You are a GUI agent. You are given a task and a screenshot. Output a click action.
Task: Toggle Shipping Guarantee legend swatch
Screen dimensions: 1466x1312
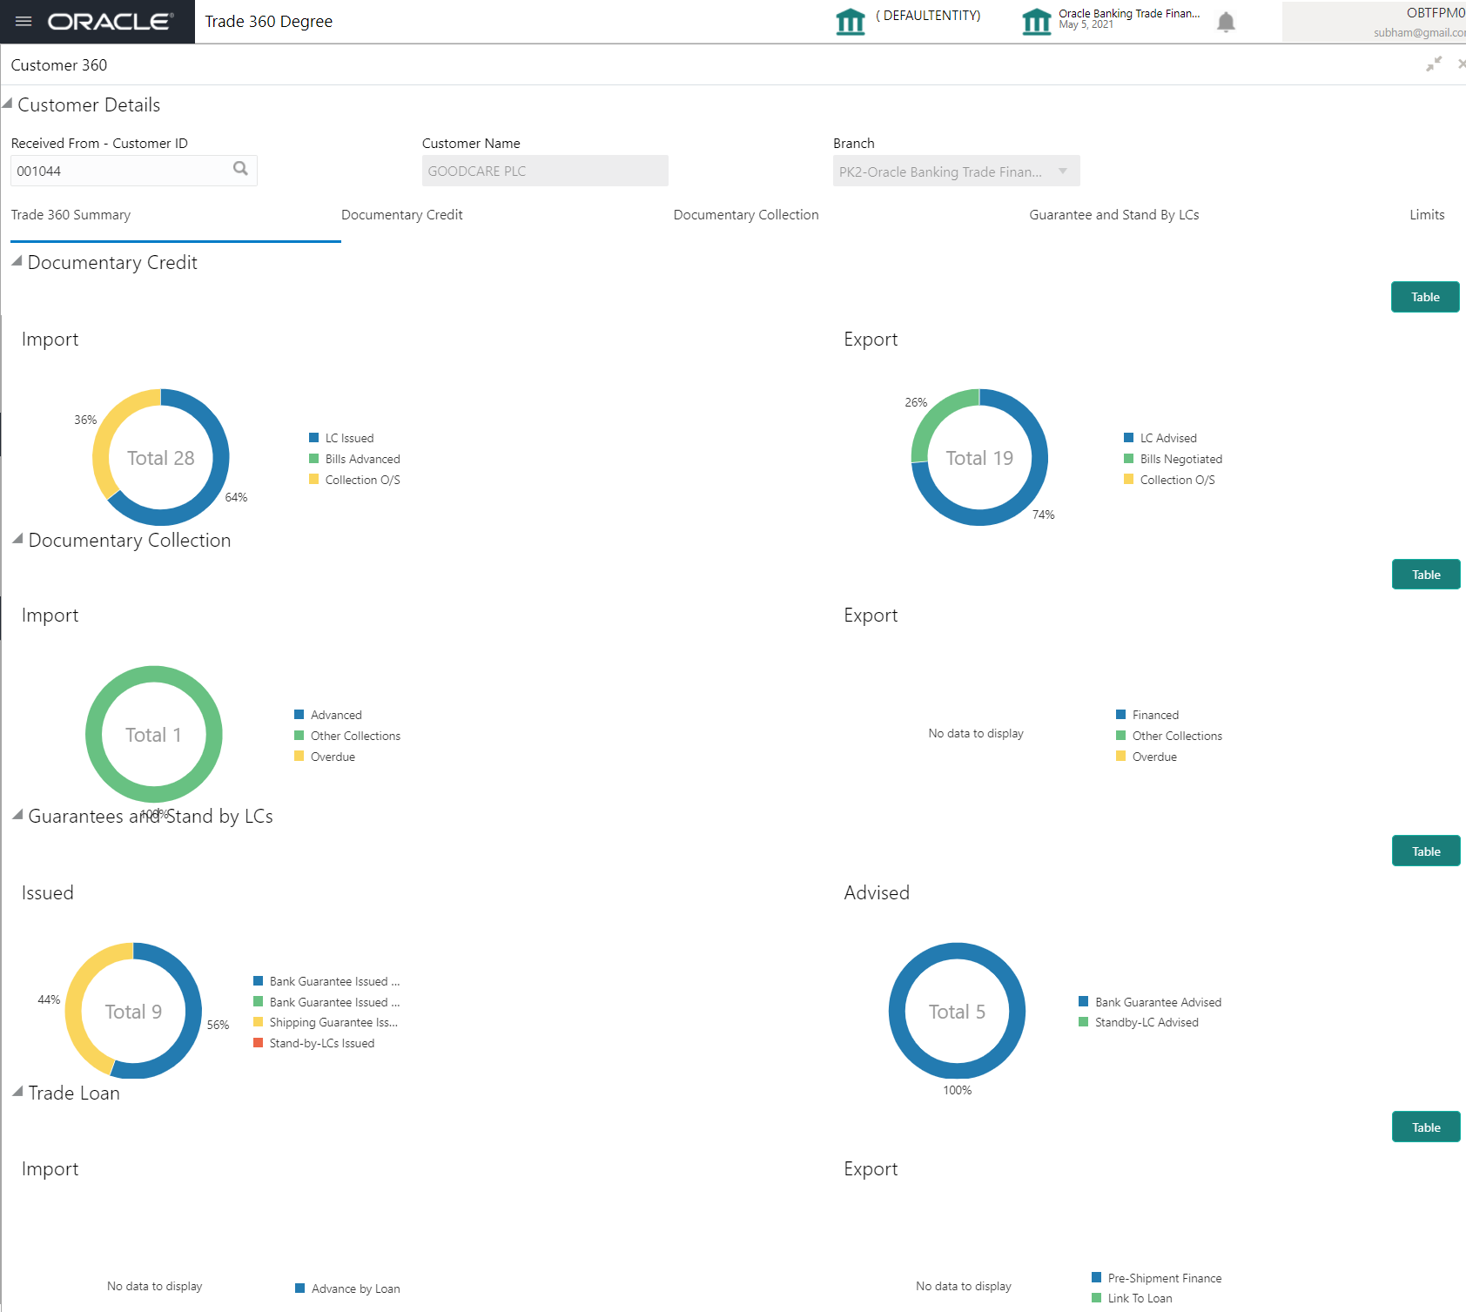(x=259, y=1022)
